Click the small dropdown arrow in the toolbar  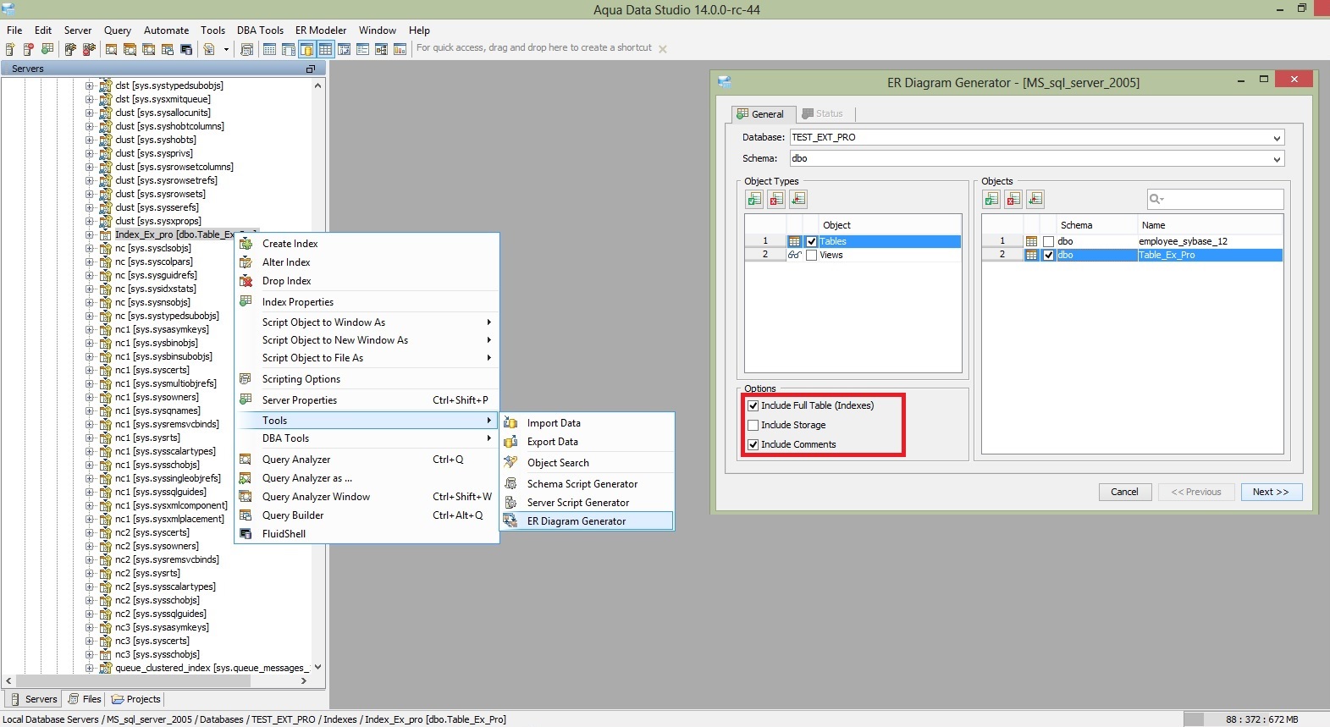pyautogui.click(x=226, y=49)
